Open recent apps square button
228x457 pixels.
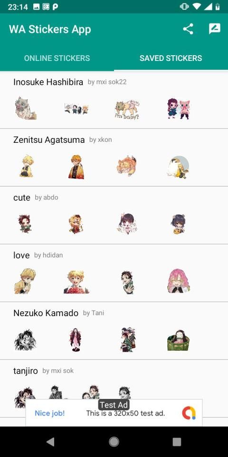(177, 442)
